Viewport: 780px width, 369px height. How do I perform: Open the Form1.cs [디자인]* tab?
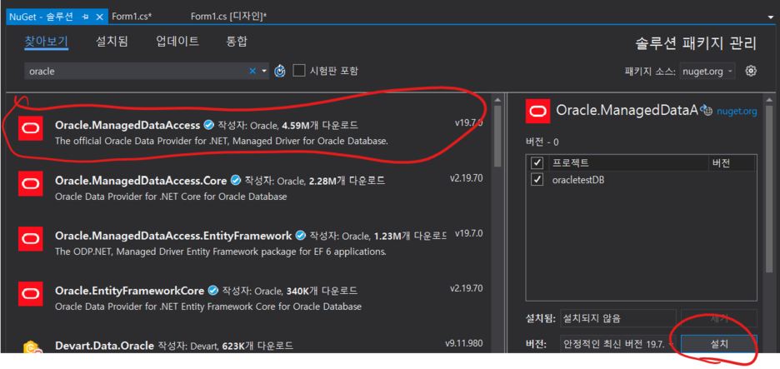[229, 17]
